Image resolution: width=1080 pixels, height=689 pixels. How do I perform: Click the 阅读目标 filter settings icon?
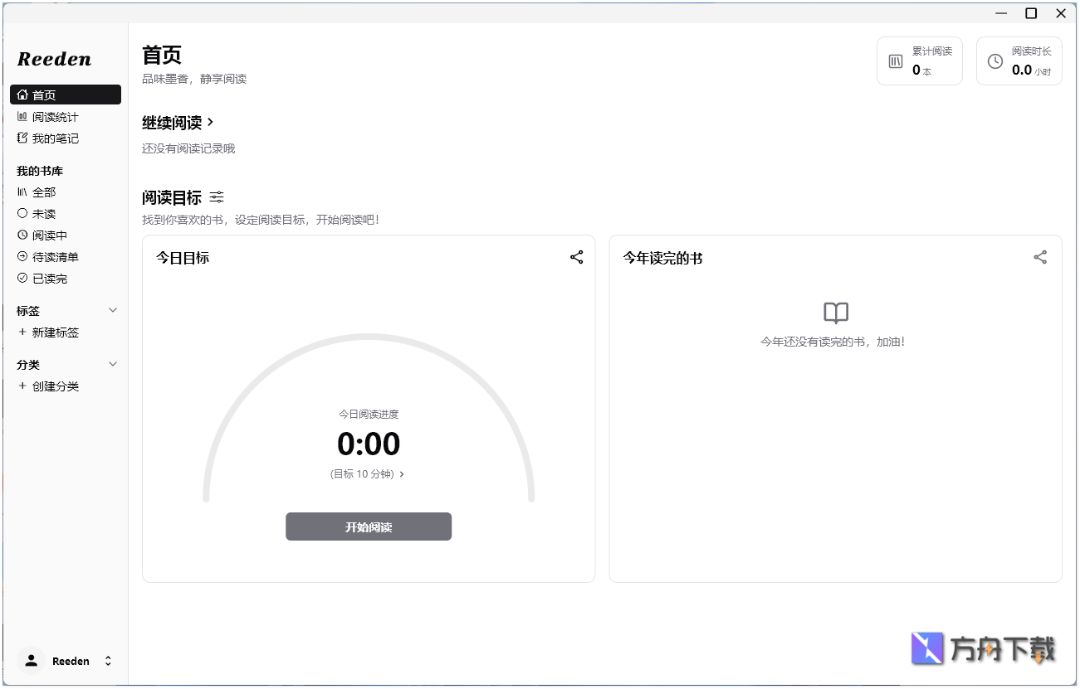217,197
